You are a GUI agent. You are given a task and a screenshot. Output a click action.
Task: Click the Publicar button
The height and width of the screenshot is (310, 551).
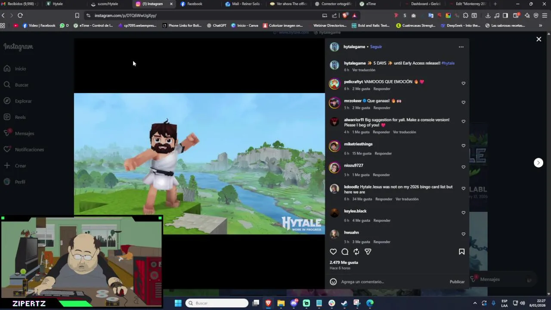457,282
